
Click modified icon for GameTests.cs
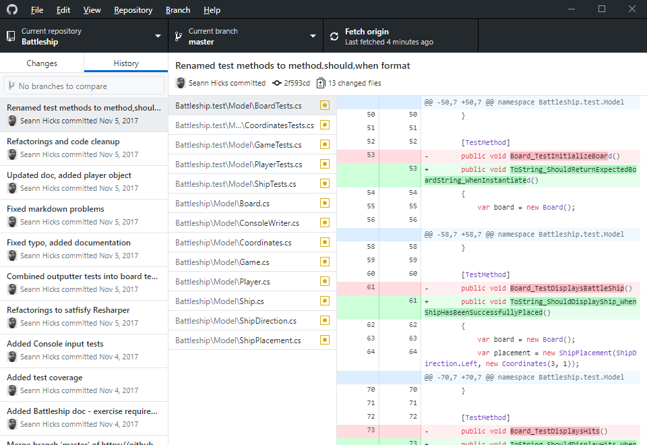325,144
